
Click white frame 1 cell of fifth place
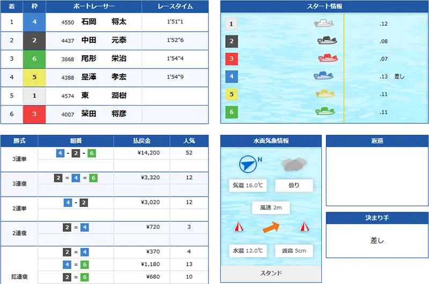click(34, 96)
